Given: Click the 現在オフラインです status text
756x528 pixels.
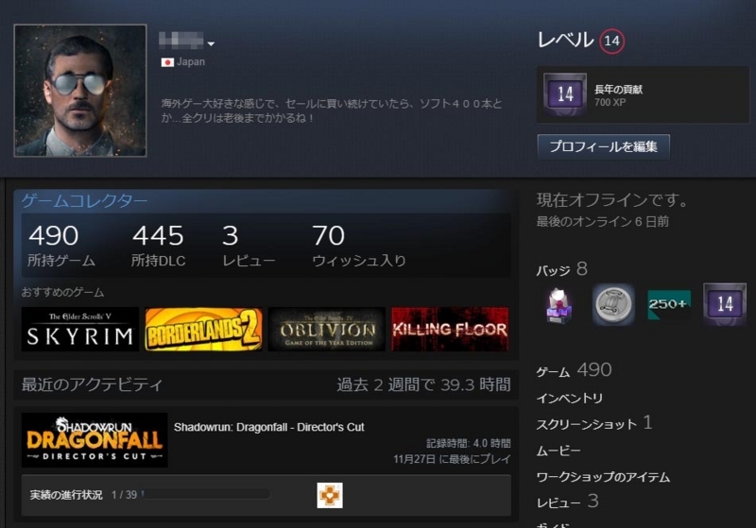Looking at the screenshot, I should pyautogui.click(x=612, y=200).
